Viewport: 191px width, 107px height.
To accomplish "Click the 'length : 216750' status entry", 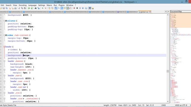I will 110,105.
